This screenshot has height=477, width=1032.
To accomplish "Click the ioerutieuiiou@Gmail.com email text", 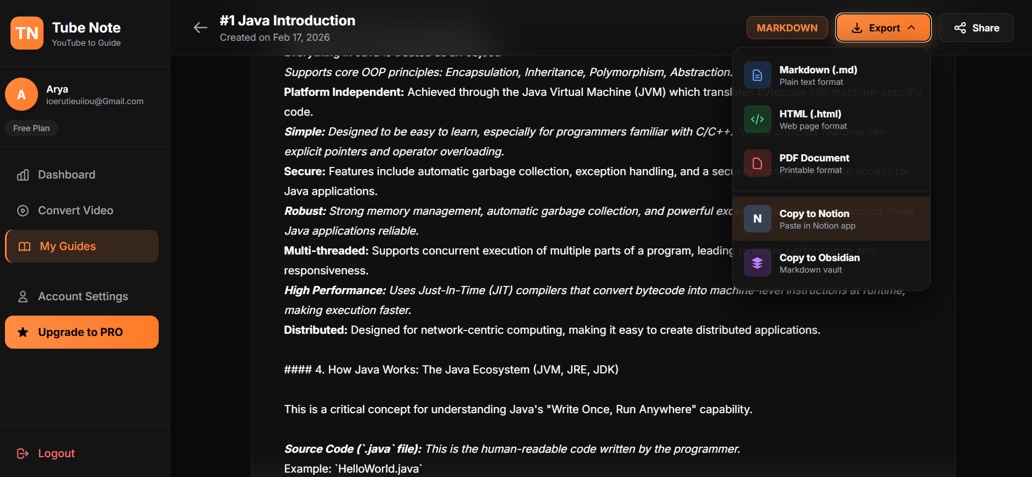I will [95, 101].
